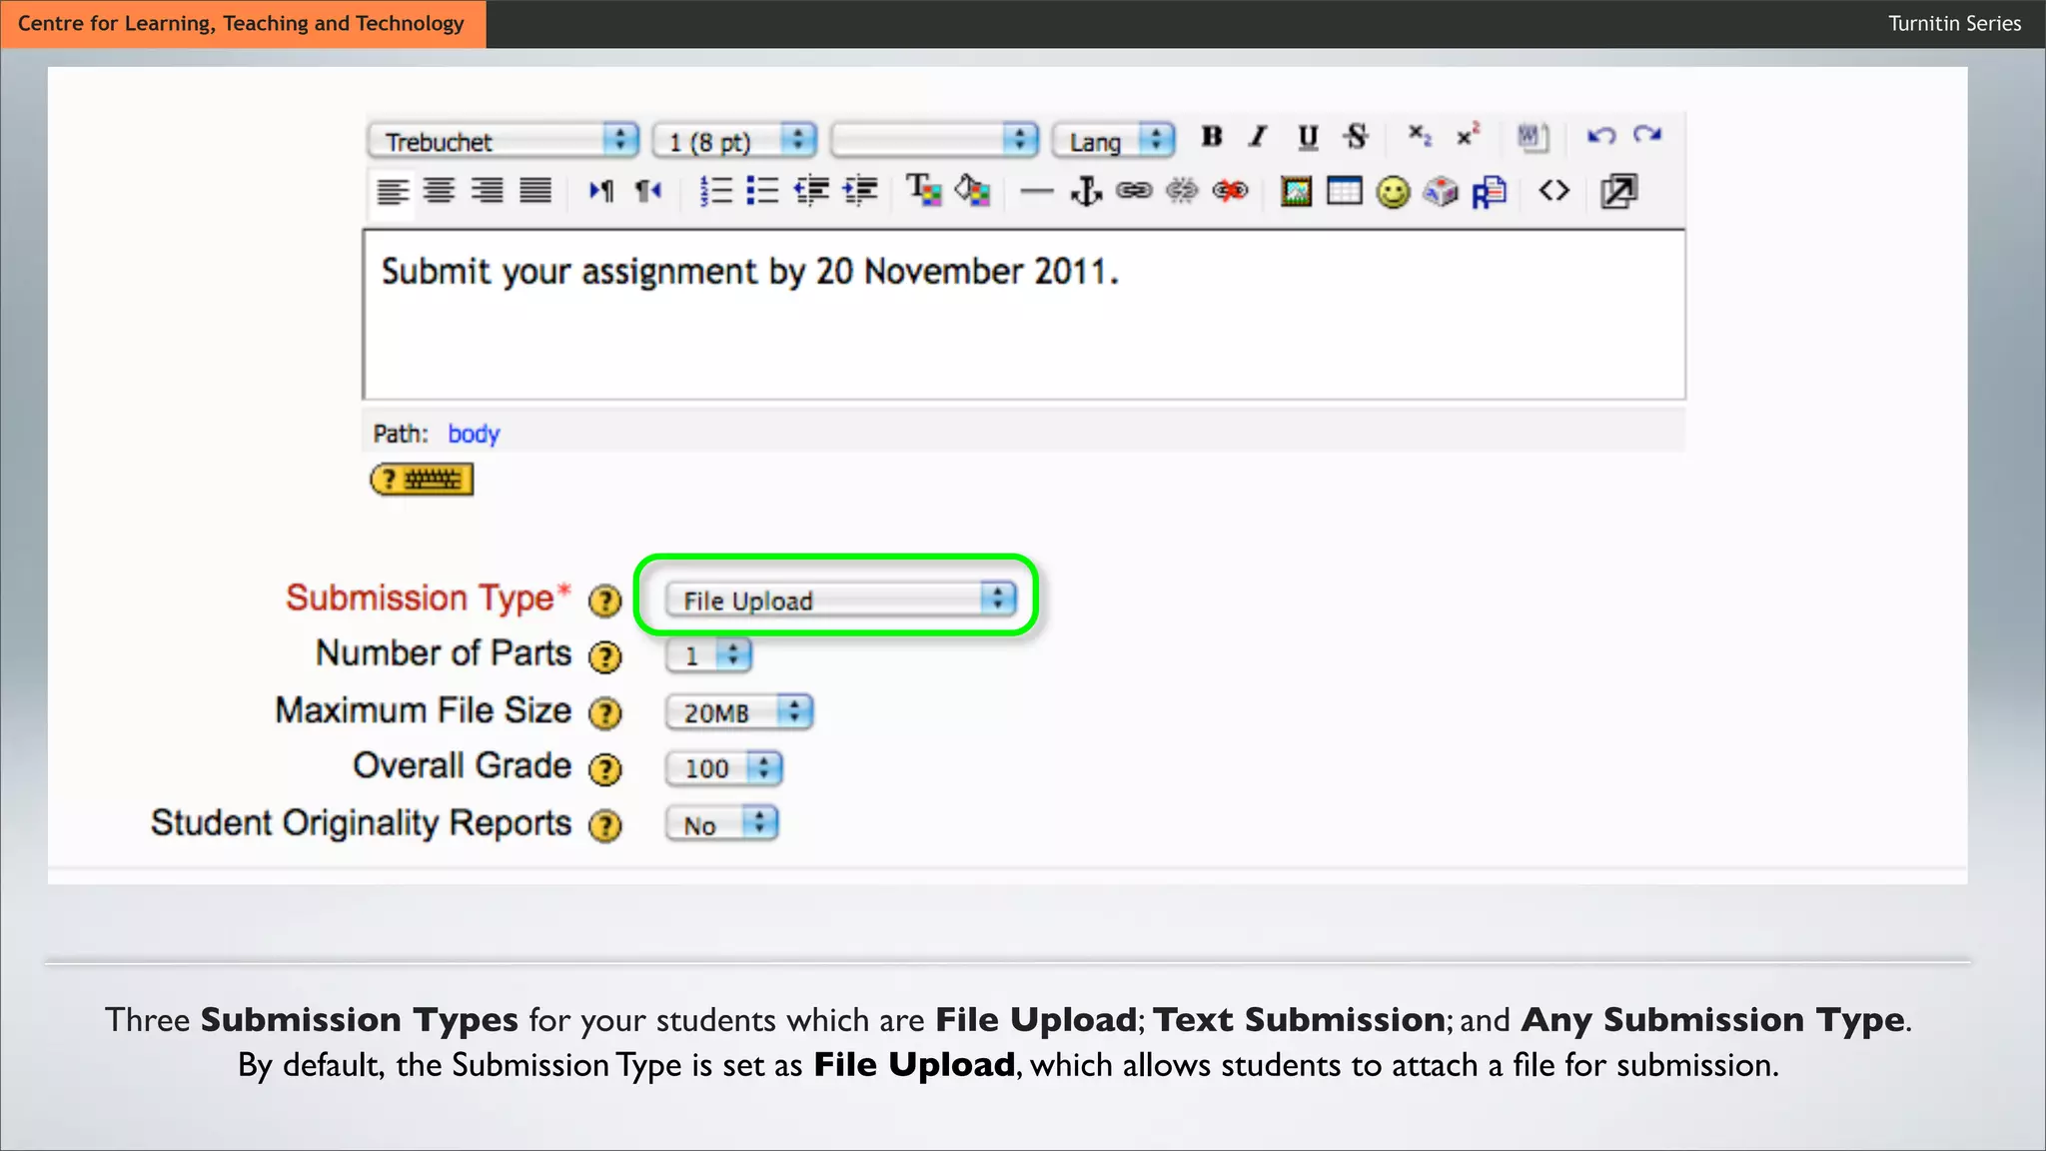Toggle HTML source view icon
This screenshot has width=2046, height=1151.
coord(1553,191)
